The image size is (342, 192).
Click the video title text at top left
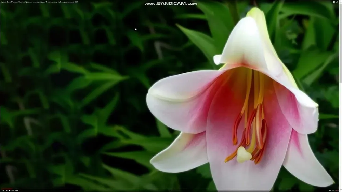tap(39, 2)
